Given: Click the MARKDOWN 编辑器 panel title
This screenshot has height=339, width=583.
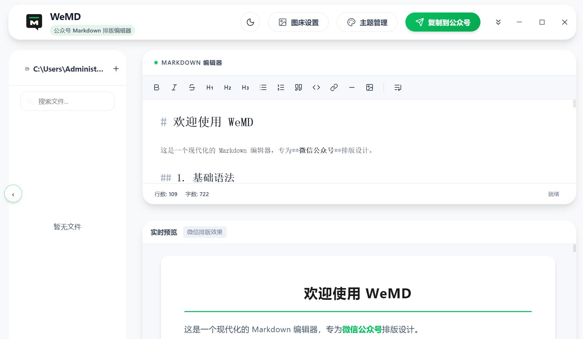Looking at the screenshot, I should pyautogui.click(x=192, y=63).
